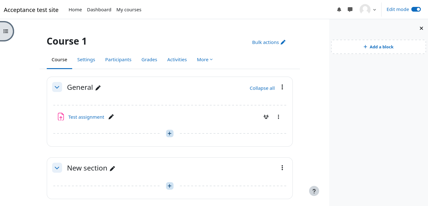Switch to the Participants tab

(118, 60)
